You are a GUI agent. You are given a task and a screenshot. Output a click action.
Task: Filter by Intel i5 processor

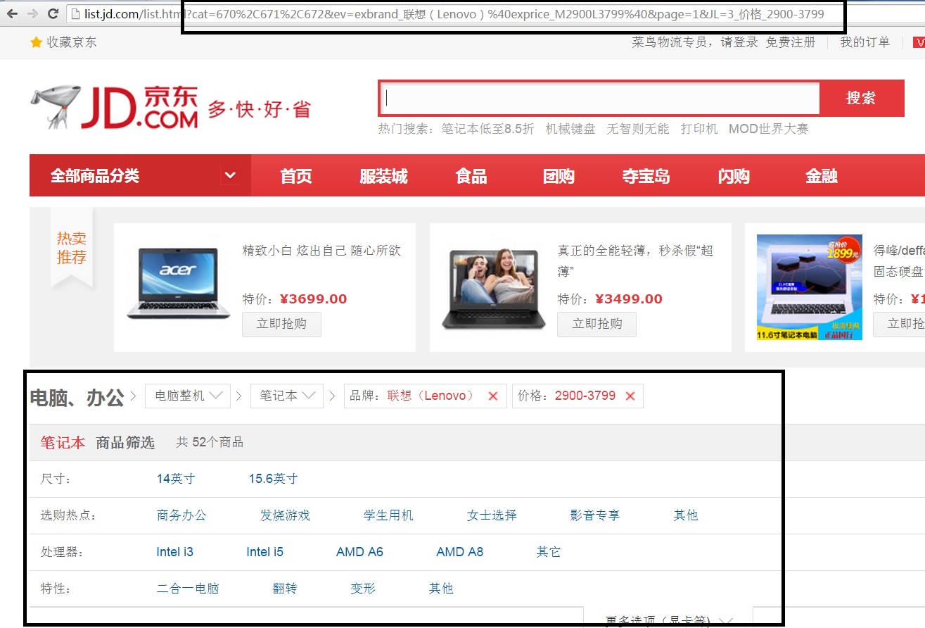(264, 552)
